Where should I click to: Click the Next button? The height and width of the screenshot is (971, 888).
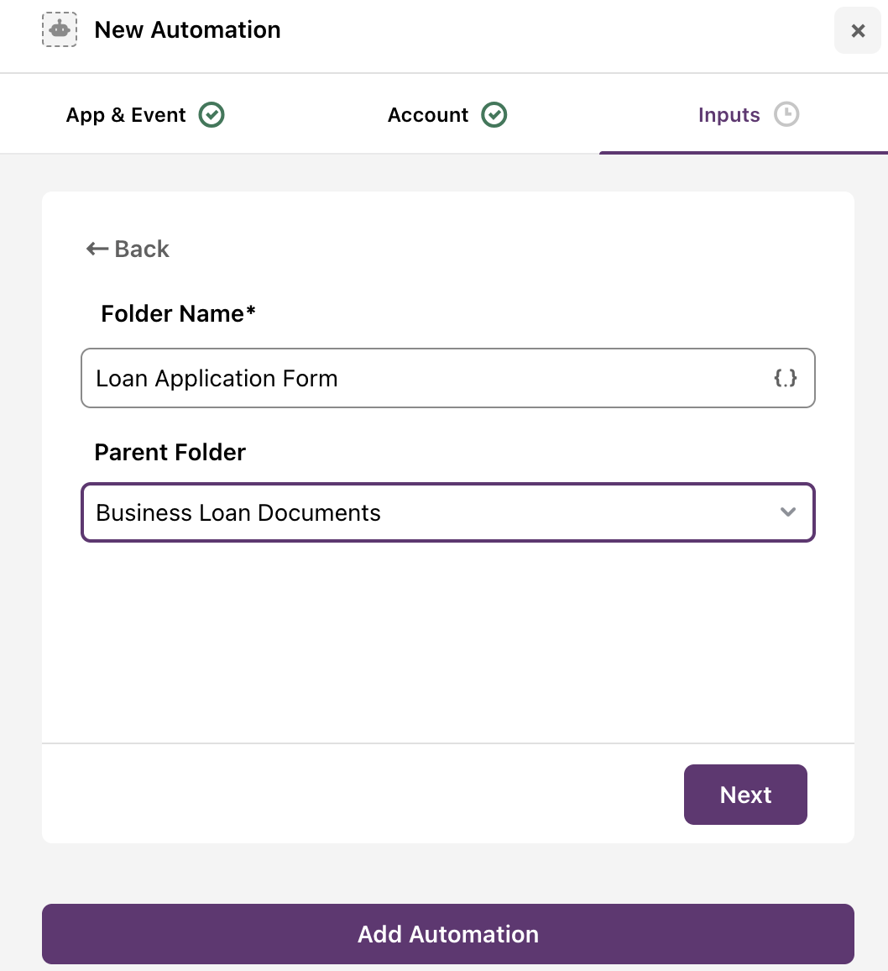point(745,795)
